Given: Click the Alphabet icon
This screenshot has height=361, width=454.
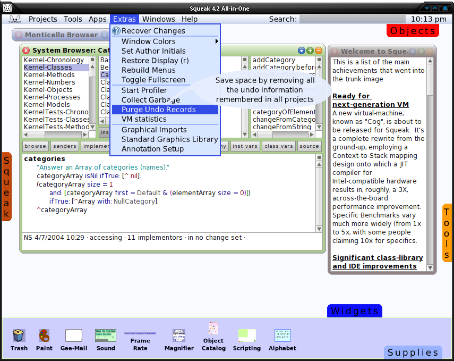Looking at the screenshot, I should coord(282,335).
